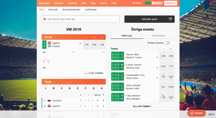The width and height of the screenshot is (216, 118).
Task: Play the Vandeweghe vs Riske stream icon
Action: pyautogui.click(x=157, y=78)
